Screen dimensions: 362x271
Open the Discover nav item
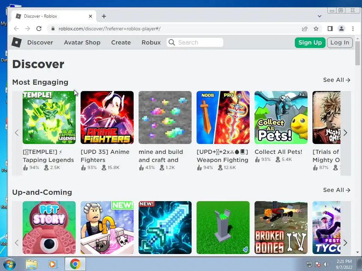point(40,42)
